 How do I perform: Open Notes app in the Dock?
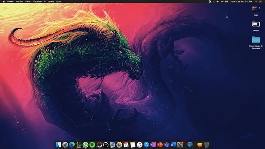(x=132, y=145)
